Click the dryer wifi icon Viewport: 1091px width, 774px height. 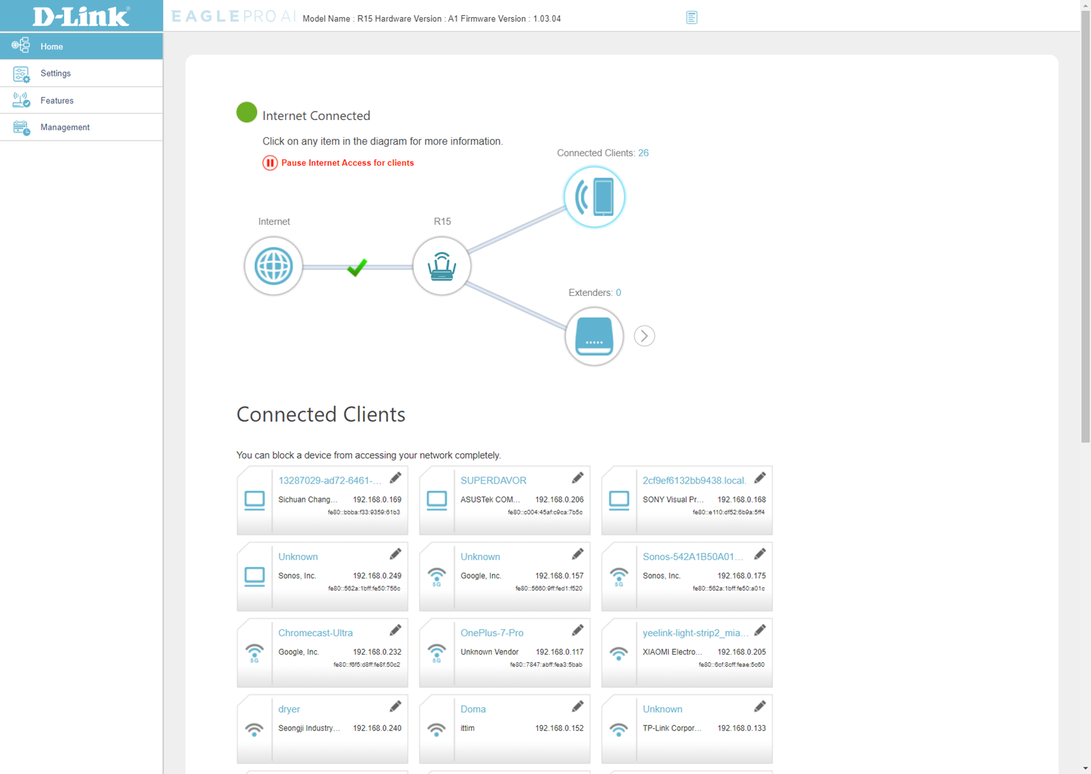pos(254,730)
